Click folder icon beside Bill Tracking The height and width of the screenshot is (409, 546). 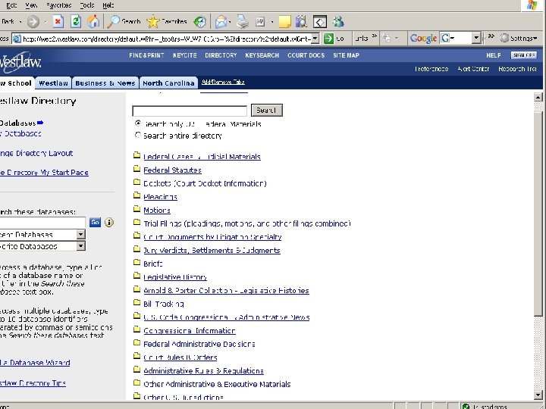click(x=136, y=302)
